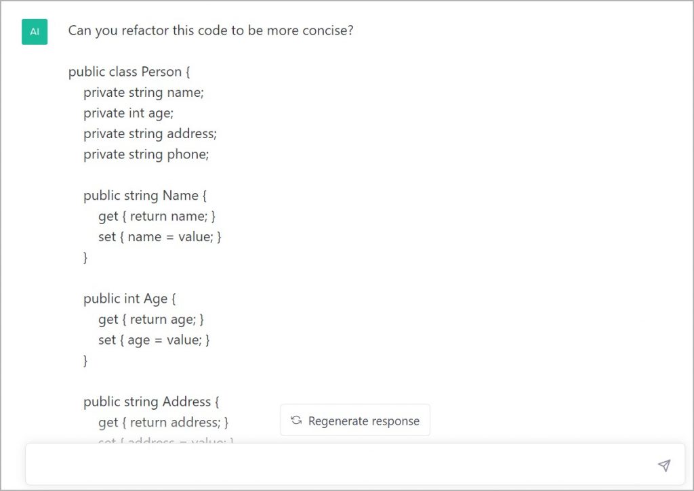Image resolution: width=694 pixels, height=491 pixels.
Task: Click the "public int Age {" line
Action: (x=129, y=299)
